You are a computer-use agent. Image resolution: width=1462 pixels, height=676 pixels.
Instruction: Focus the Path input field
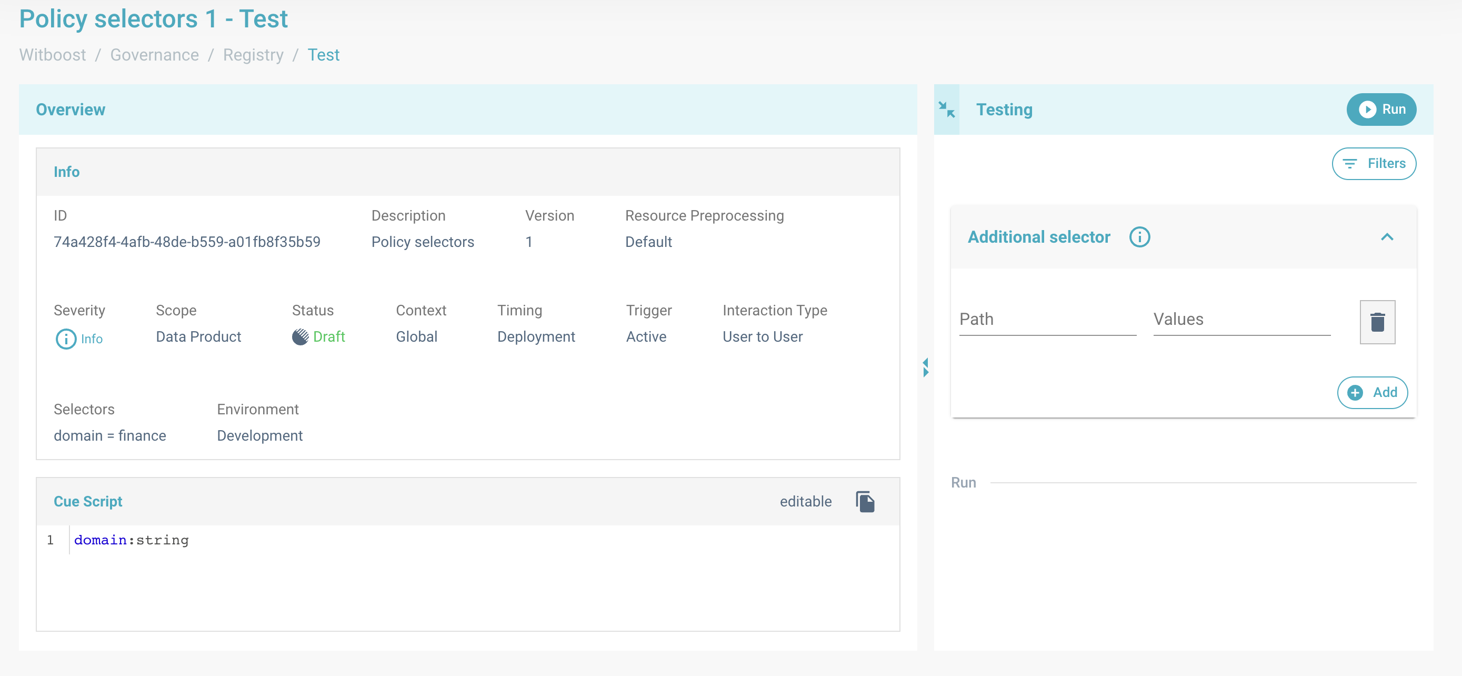1047,320
